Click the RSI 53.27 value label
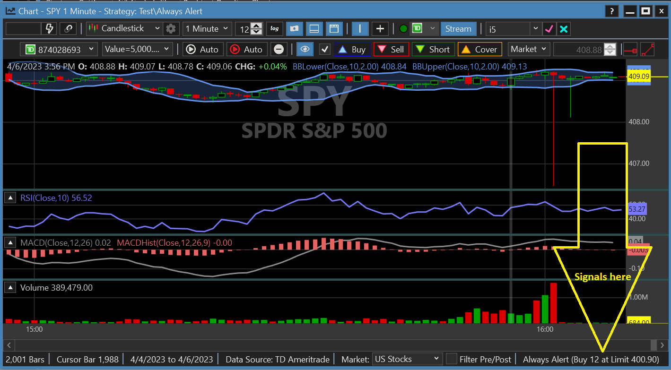 pyautogui.click(x=638, y=209)
